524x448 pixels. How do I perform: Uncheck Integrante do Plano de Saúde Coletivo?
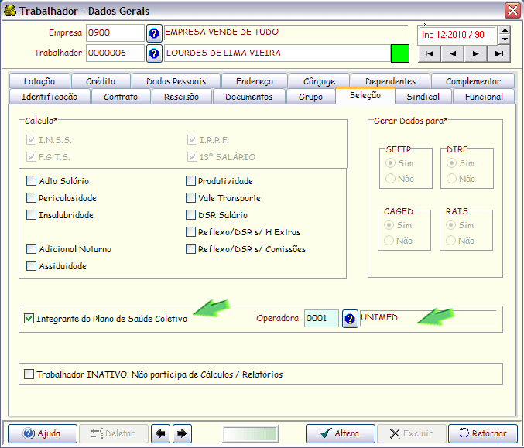coord(29,318)
